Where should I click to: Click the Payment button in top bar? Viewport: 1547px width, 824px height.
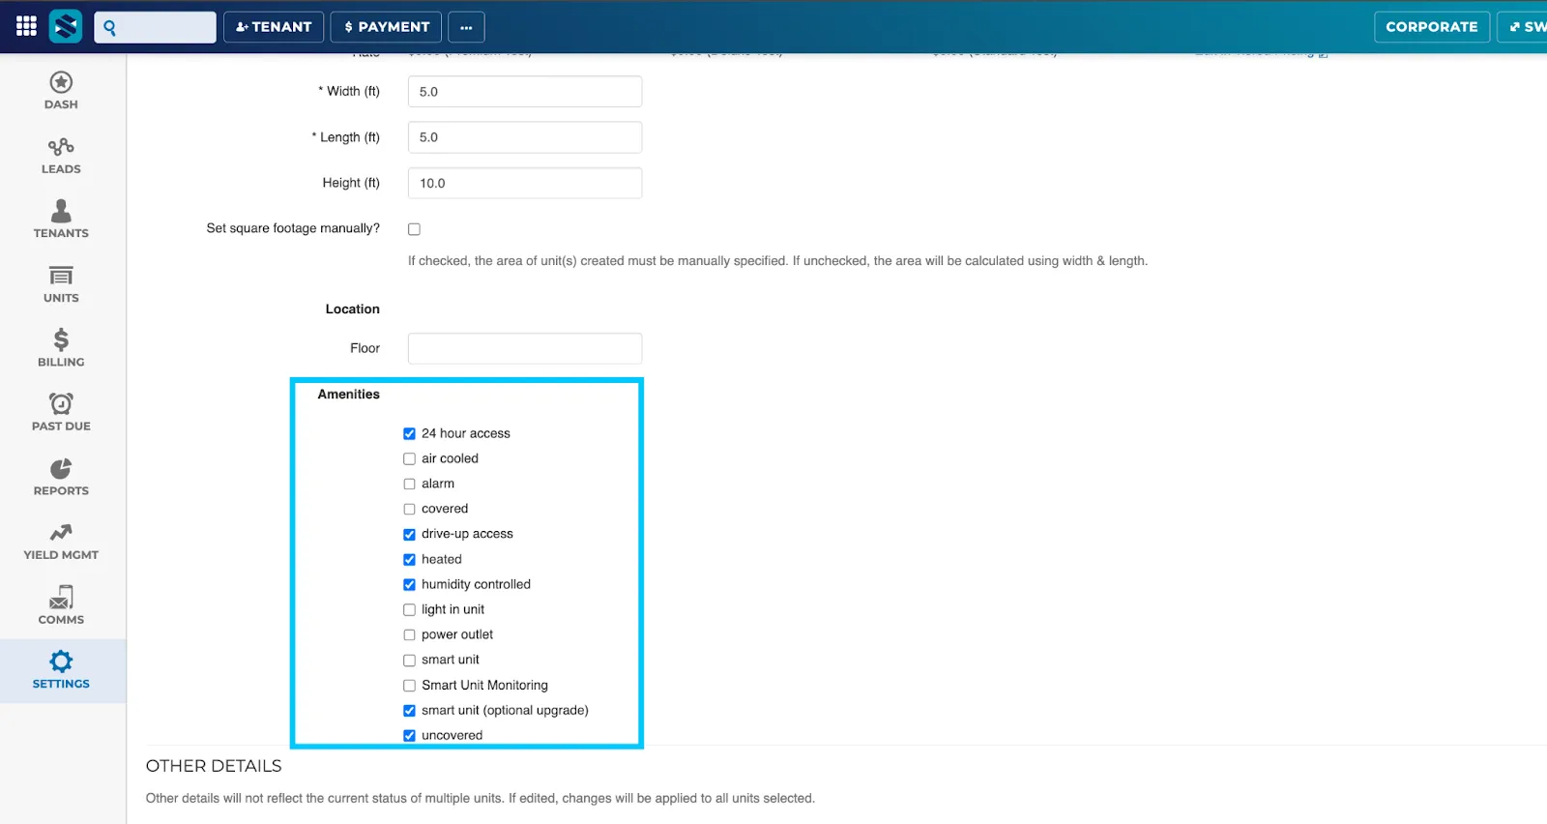tap(387, 27)
